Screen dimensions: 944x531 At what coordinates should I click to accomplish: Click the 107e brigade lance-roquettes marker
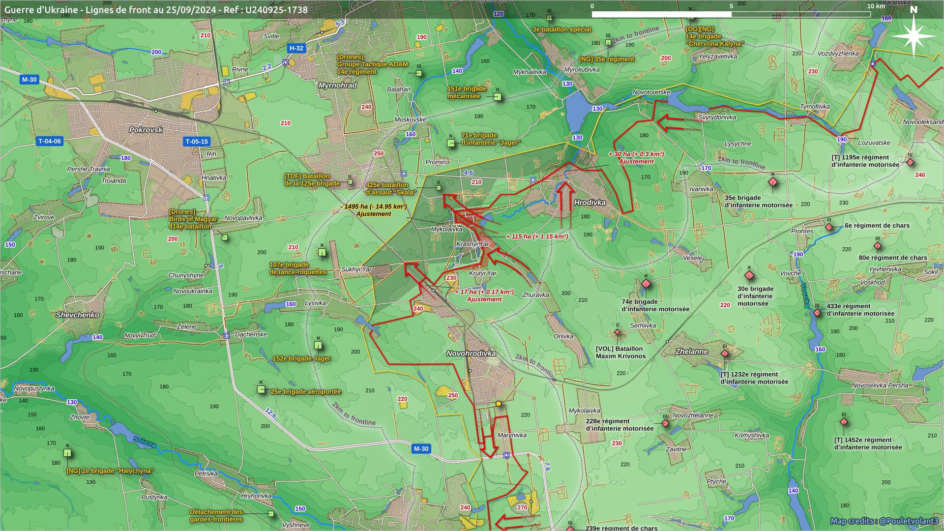pos(322,253)
